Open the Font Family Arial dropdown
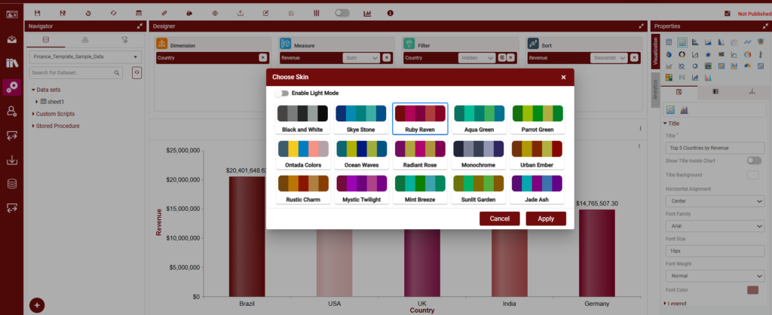 pos(715,225)
